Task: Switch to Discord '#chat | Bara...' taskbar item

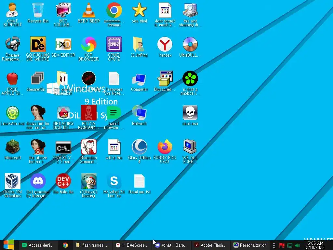Action: tap(171, 245)
